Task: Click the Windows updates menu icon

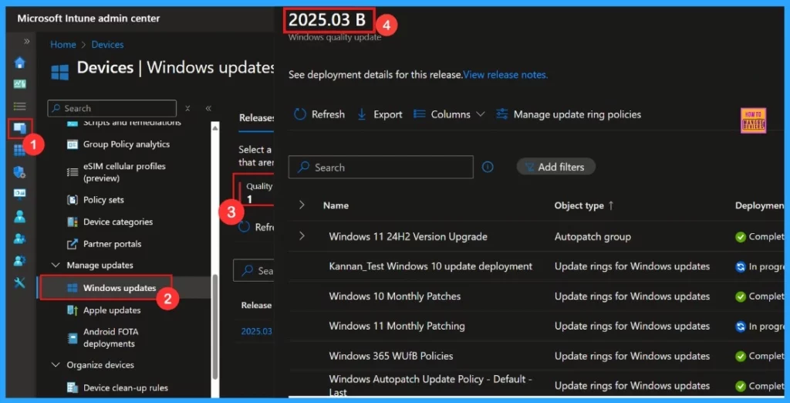Action: [73, 288]
